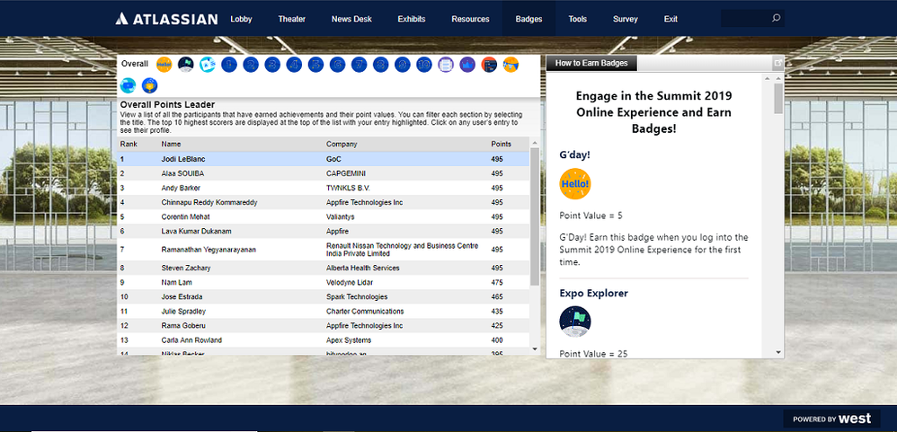897x432 pixels.
Task: Open Jose Estrada's profile entry
Action: [x=324, y=296]
